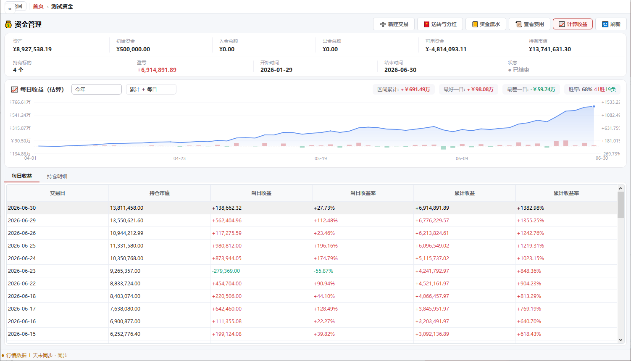Switch to the 持仓明细 tab
Viewport: 631px width, 361px height.
point(57,176)
